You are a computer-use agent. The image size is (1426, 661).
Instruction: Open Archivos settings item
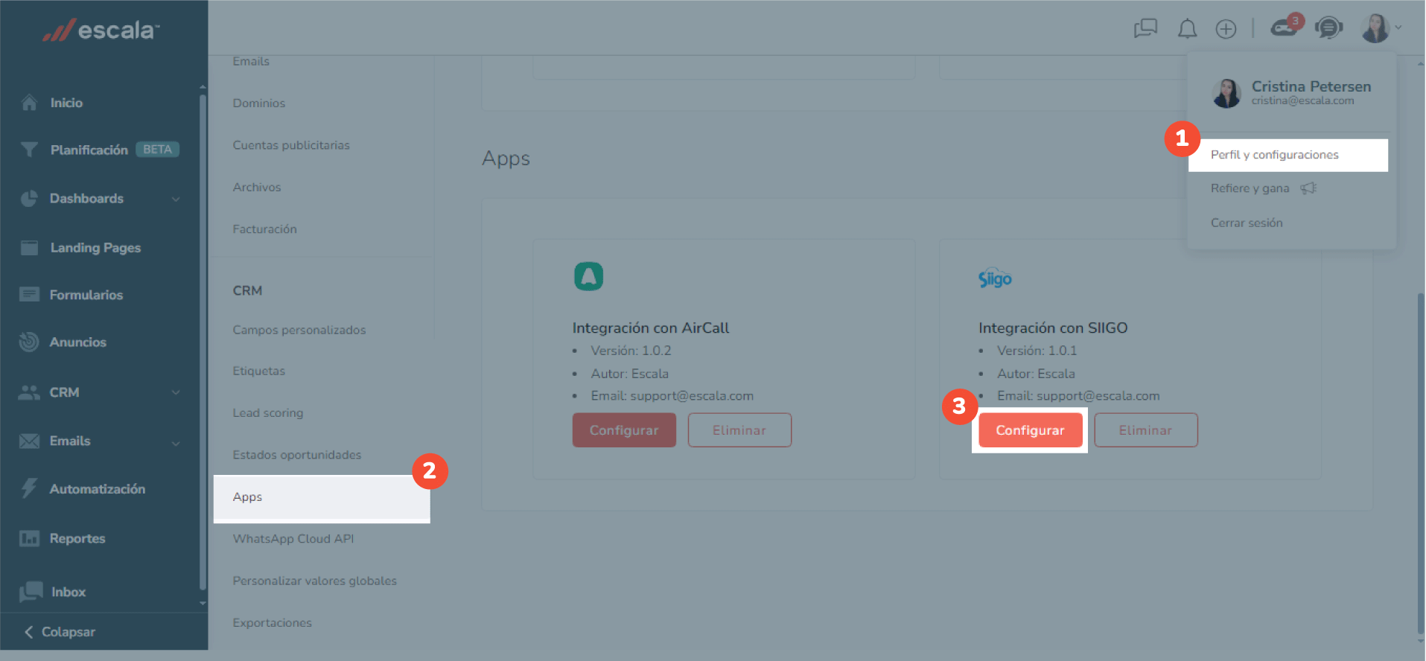pyautogui.click(x=257, y=188)
